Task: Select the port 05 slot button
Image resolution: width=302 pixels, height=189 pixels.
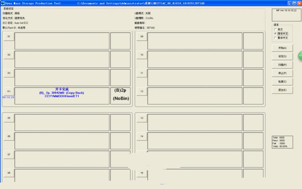Action: pos(8,118)
